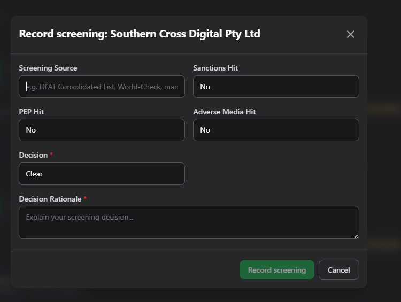Open the Sanctions Hit dropdown
This screenshot has width=401, height=302.
(276, 87)
